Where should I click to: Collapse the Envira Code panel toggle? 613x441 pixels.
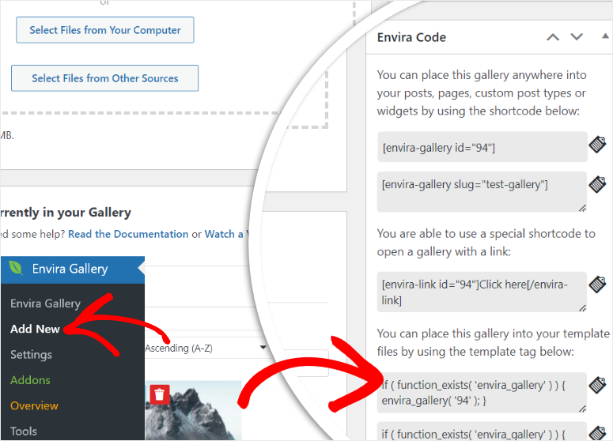(605, 36)
